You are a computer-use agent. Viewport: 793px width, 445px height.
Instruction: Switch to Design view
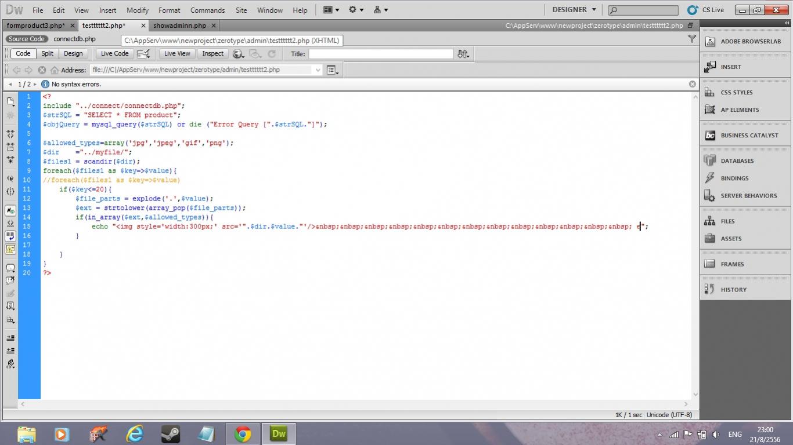pyautogui.click(x=73, y=53)
